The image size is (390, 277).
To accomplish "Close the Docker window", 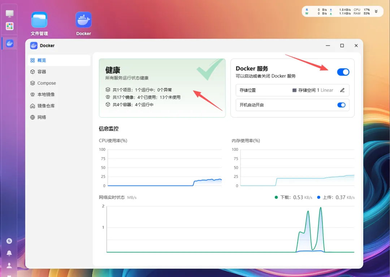I will 356,46.
